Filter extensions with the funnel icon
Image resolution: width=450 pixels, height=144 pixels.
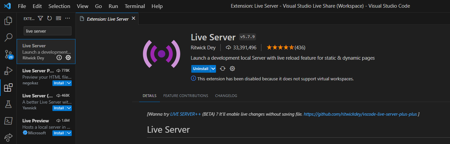point(40,18)
